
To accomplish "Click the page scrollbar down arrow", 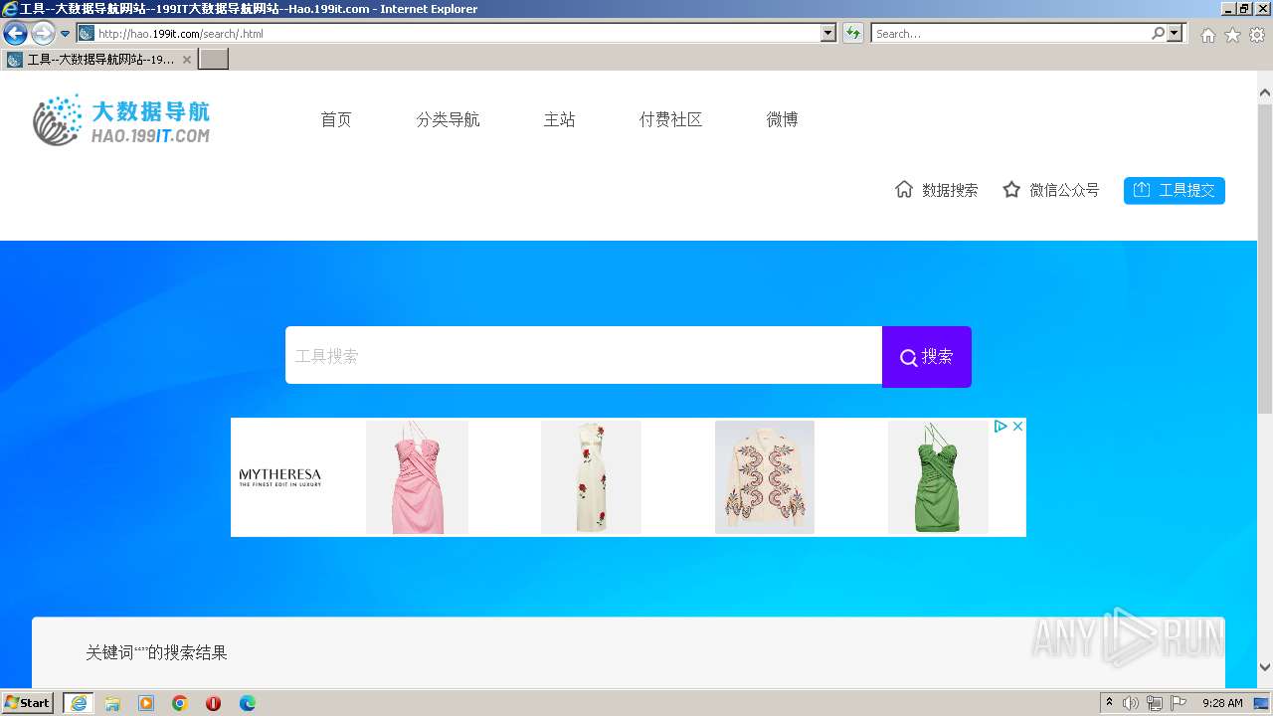I will tap(1265, 667).
